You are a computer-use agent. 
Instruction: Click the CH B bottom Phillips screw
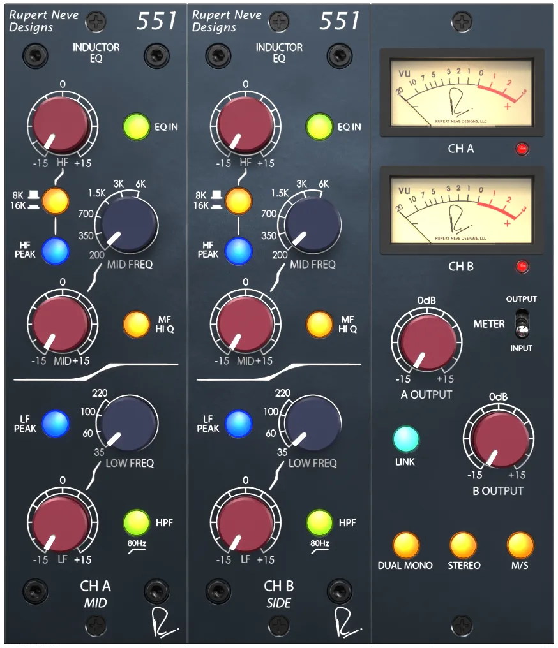click(x=279, y=625)
